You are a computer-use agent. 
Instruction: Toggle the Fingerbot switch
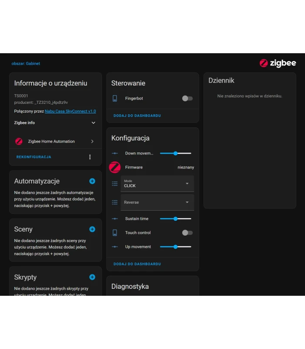(x=187, y=99)
